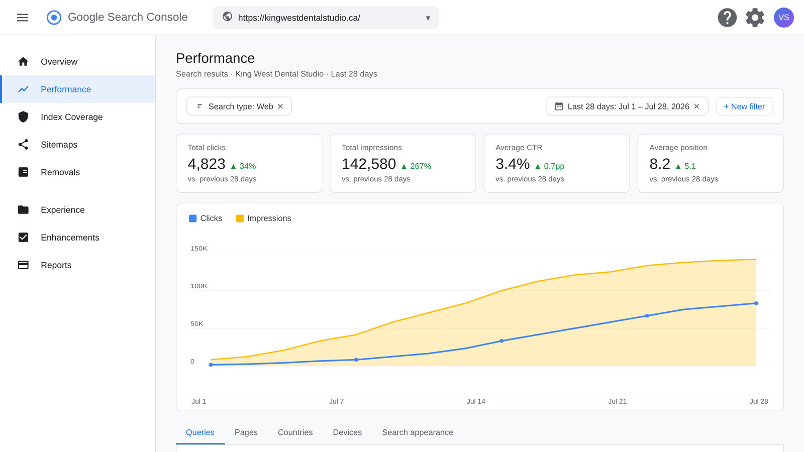
Task: Go to Overview in sidebar
Action: tap(77, 62)
